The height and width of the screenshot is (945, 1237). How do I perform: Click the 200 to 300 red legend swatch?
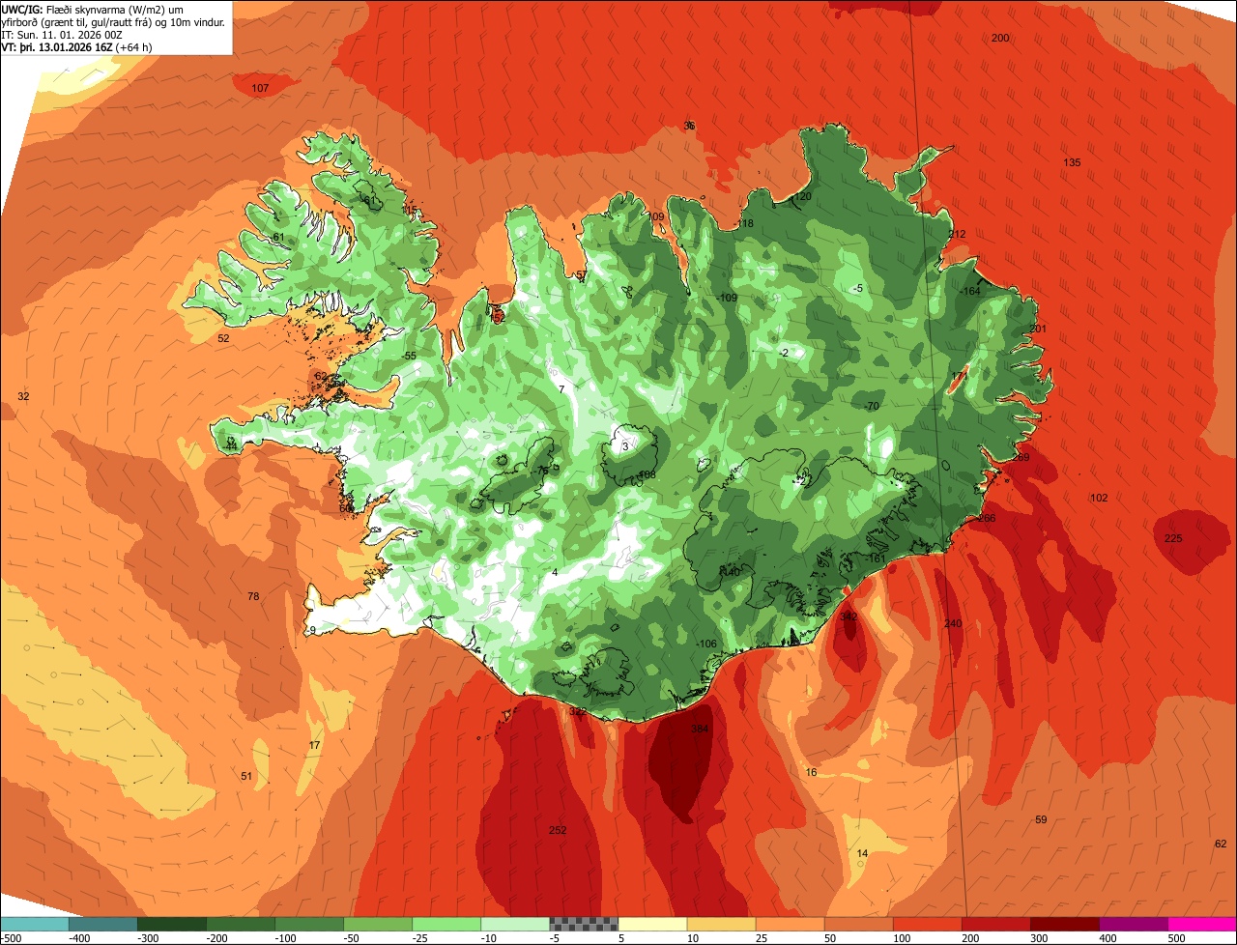click(995, 923)
